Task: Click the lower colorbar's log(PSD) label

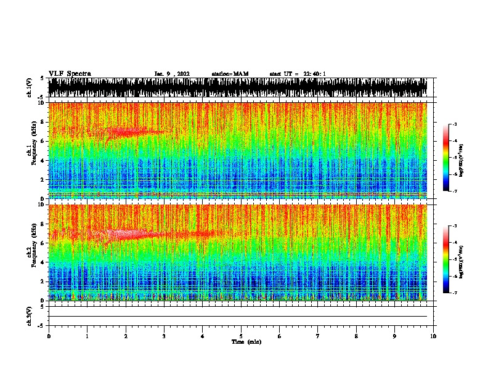Action: pos(461,262)
